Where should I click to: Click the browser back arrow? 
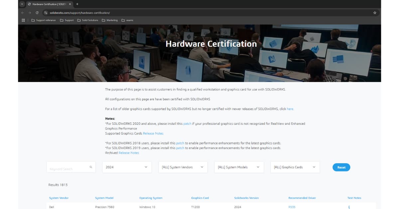point(23,13)
